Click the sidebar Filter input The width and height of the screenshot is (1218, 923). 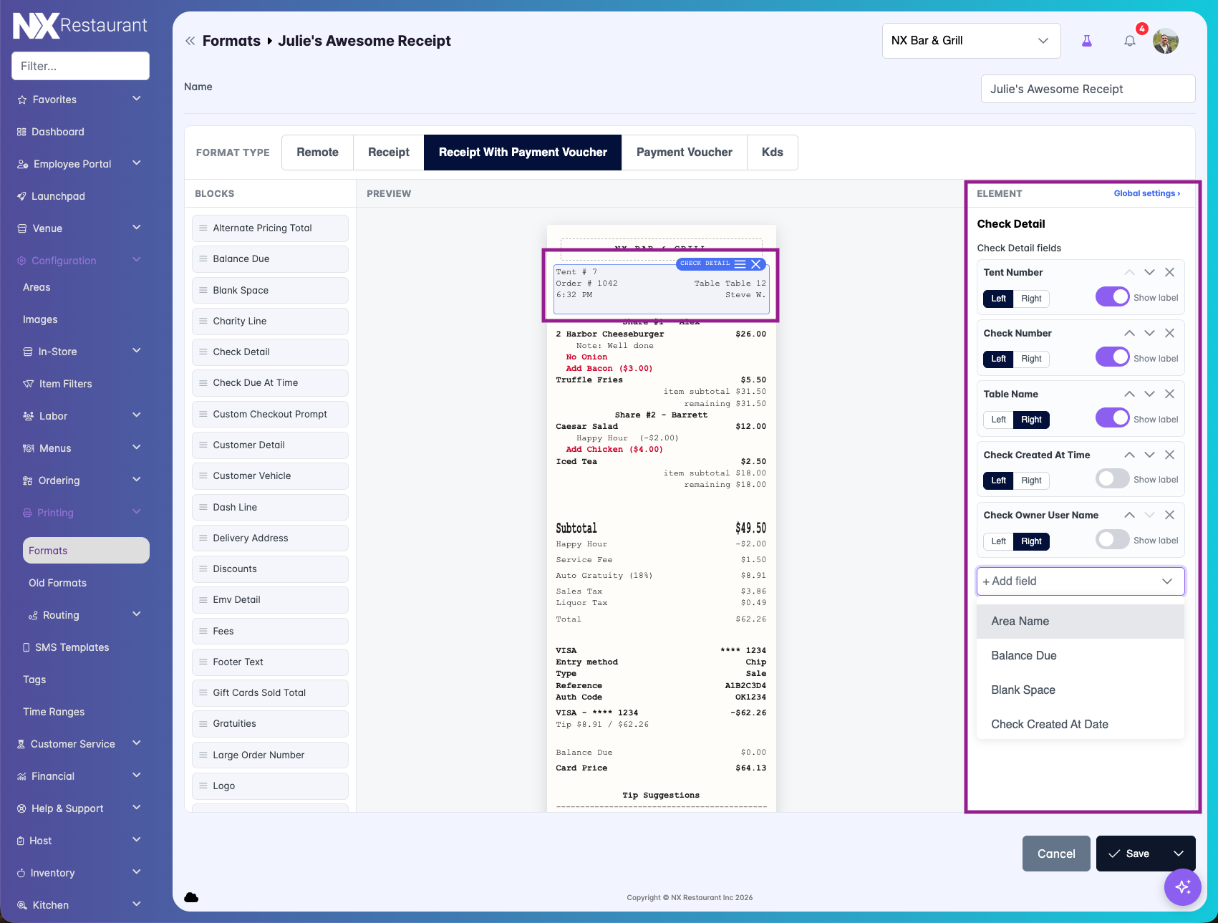pyautogui.click(x=80, y=66)
